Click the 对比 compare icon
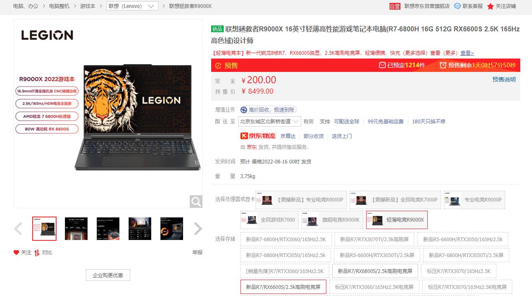Screen dimensions: 532x296 click(x=37, y=253)
